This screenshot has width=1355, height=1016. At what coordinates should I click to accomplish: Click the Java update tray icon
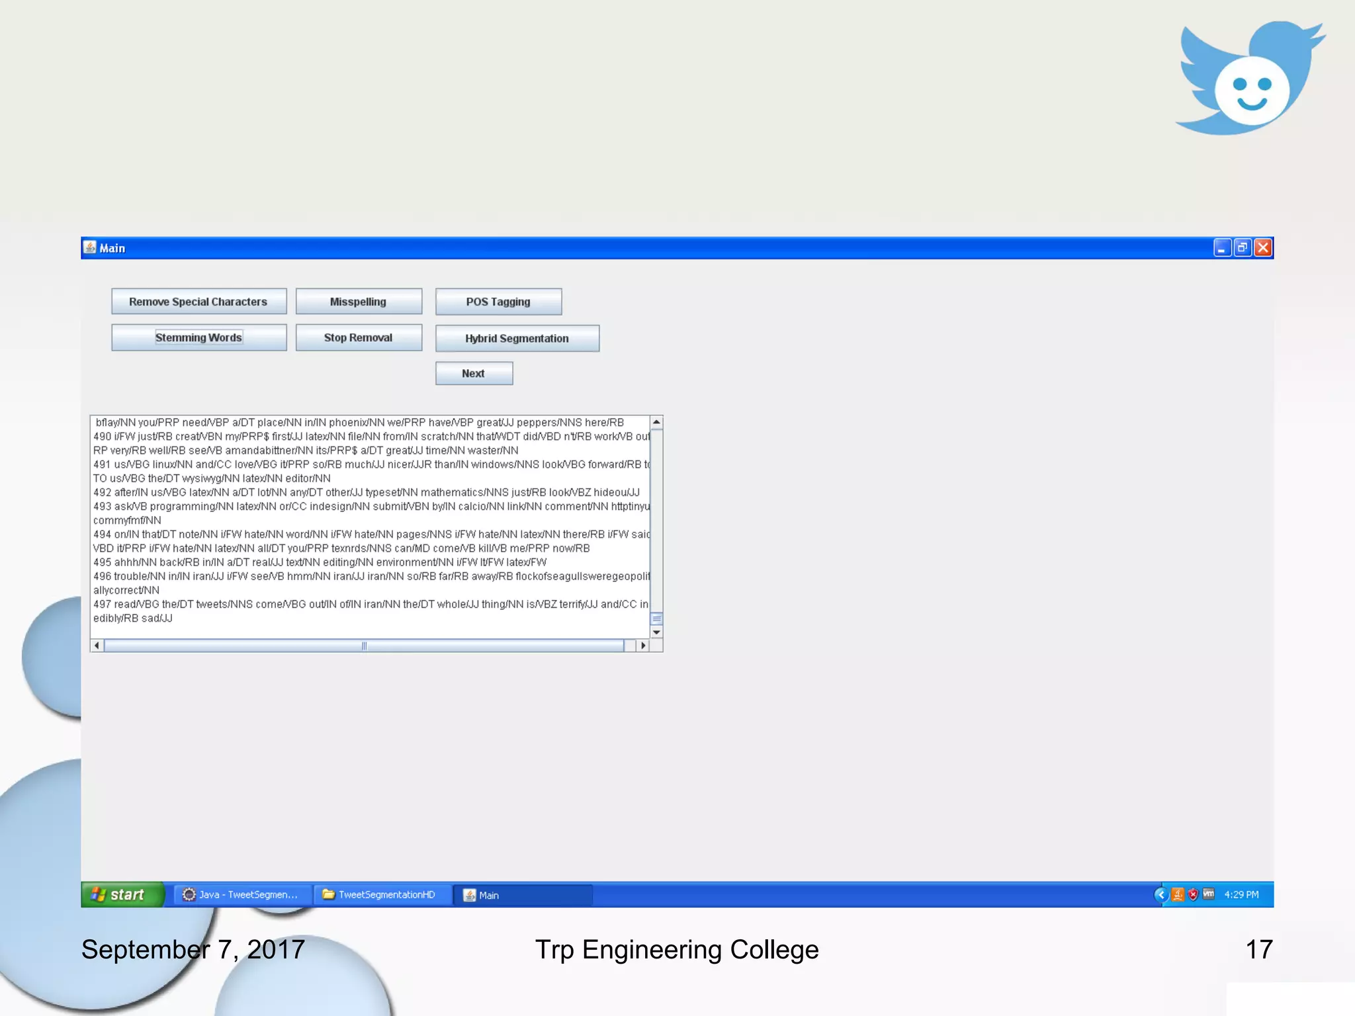[x=1178, y=894]
